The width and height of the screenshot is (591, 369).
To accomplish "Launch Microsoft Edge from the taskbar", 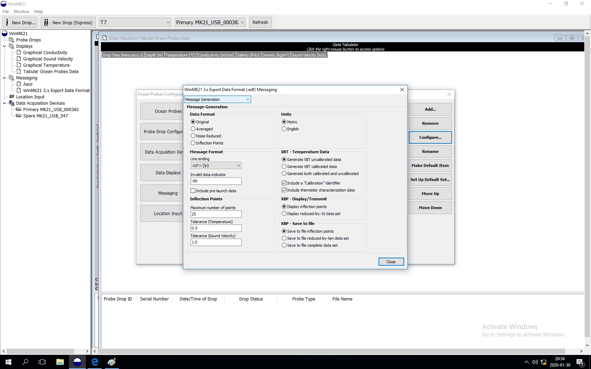I will click(95, 362).
